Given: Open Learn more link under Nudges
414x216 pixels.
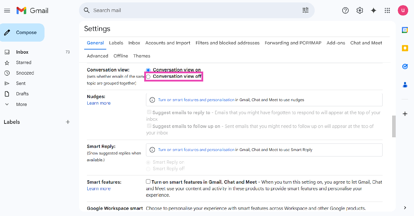Looking at the screenshot, I should pyautogui.click(x=99, y=103).
